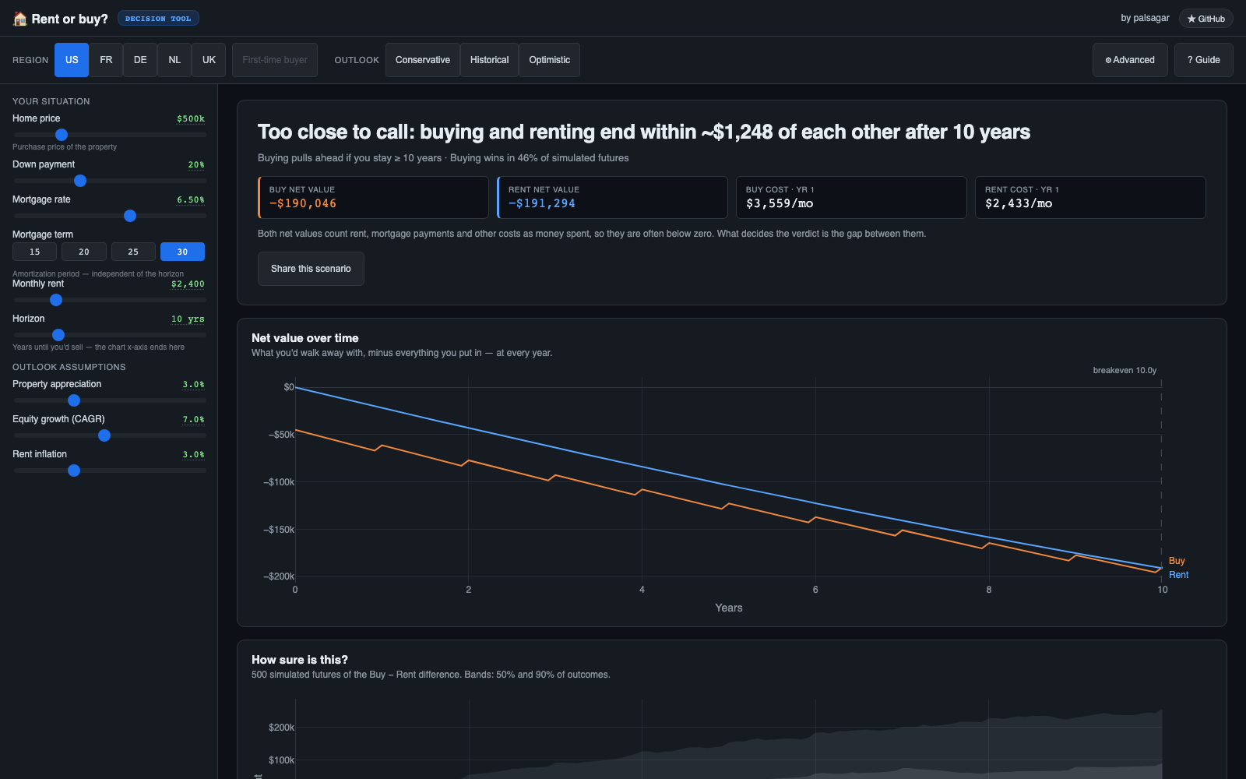1246x779 pixels.
Task: Open the GitHub star link
Action: (x=1206, y=19)
